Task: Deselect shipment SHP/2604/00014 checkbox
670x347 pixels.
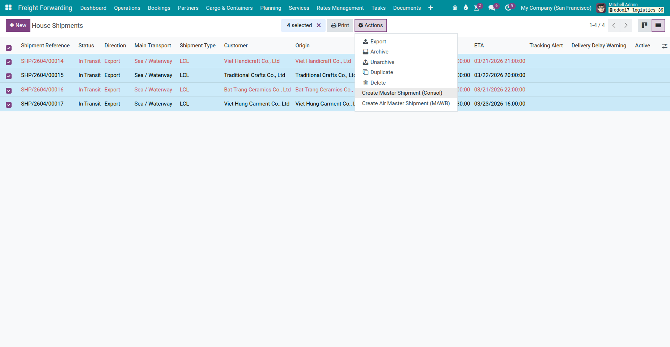Action: click(x=9, y=62)
